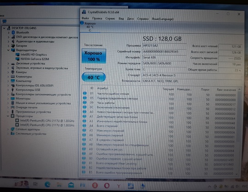Image resolution: width=248 pixels, height=192 pixels.
Task: Expand Контроллеры USB in Device Manager
Action: (8, 90)
